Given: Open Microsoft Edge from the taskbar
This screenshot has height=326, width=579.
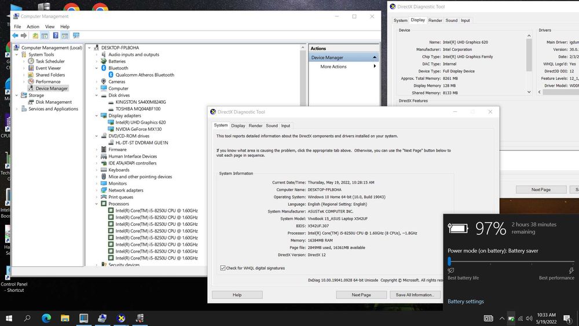Looking at the screenshot, I should (46, 318).
